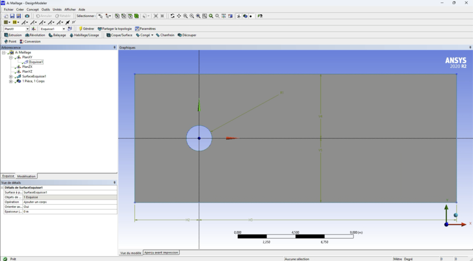Screen dimensions: 473x261
Task: Switch to Aperçu avant impression tab
Action: pos(161,253)
